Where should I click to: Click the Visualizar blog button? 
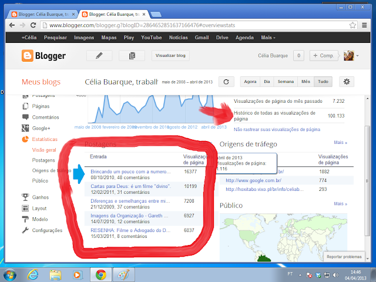tap(170, 56)
